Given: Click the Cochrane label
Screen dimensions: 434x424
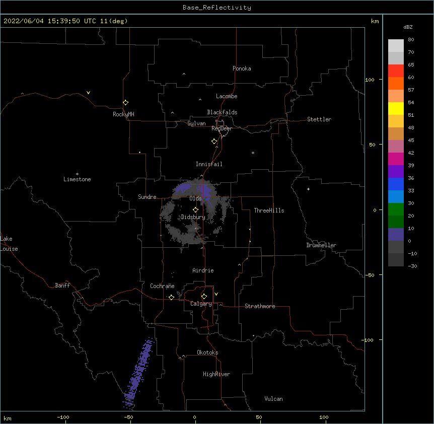Looking at the screenshot, I should point(162,286).
